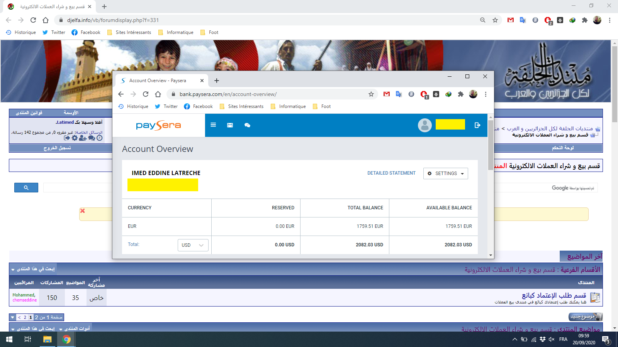The height and width of the screenshot is (347, 618).
Task: Bookmark the djelfa forum page
Action: 495,20
